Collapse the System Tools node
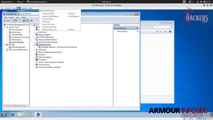 (5, 27)
